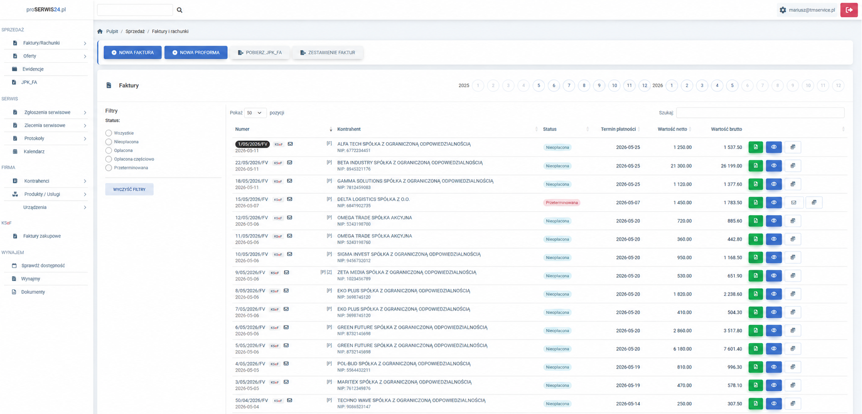Click WYCZYŚĆ FILTRY button
862x414 pixels.
pos(129,189)
